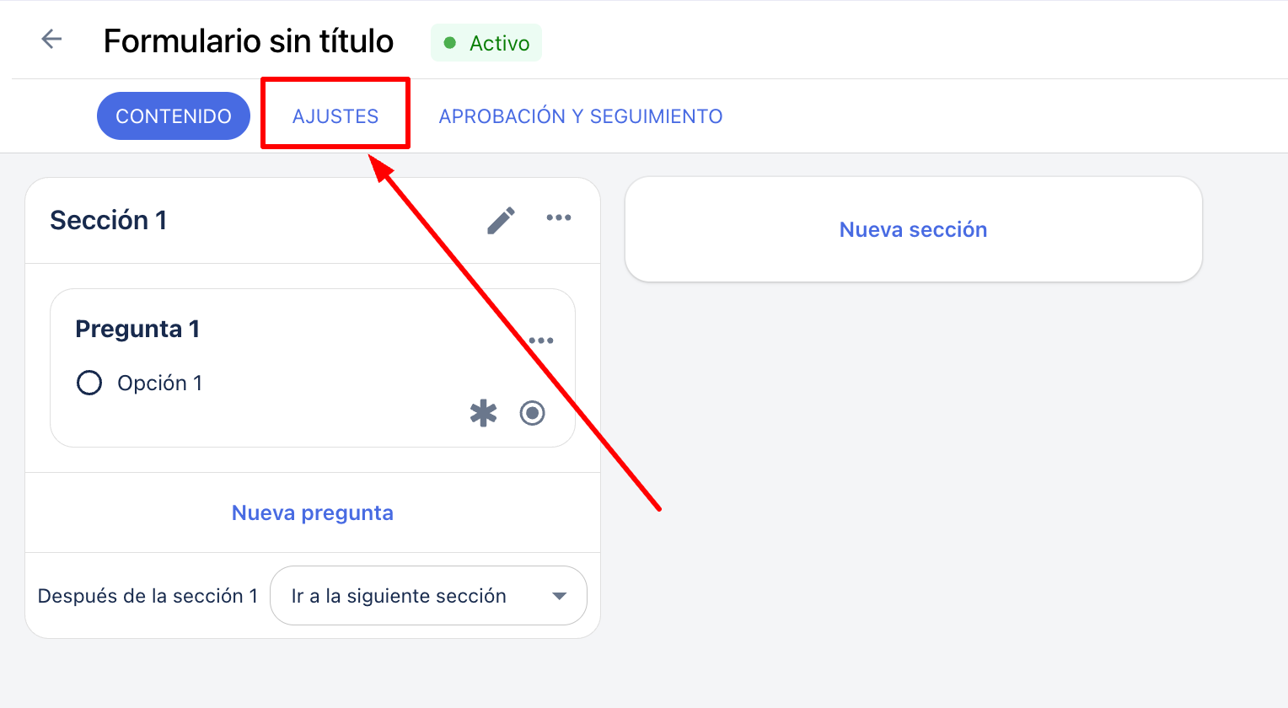Open the 'Ir a la siguiente sección' dropdown
This screenshot has height=708, width=1288.
[428, 596]
